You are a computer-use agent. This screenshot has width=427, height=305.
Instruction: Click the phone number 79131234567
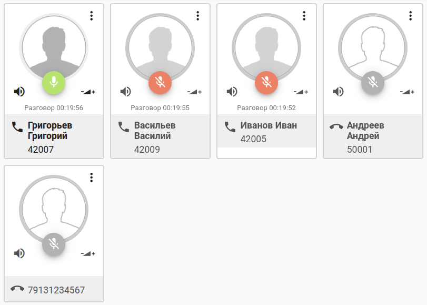click(x=56, y=290)
